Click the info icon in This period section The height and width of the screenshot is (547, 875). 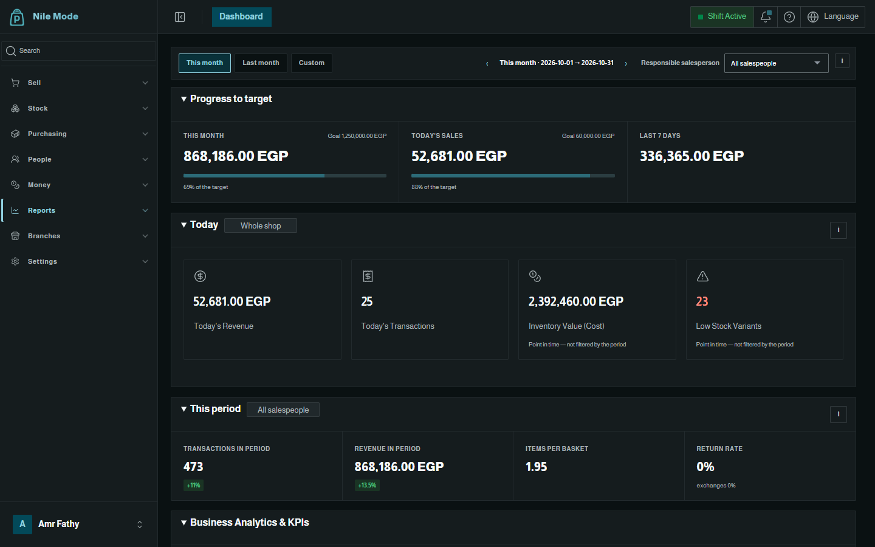839,414
